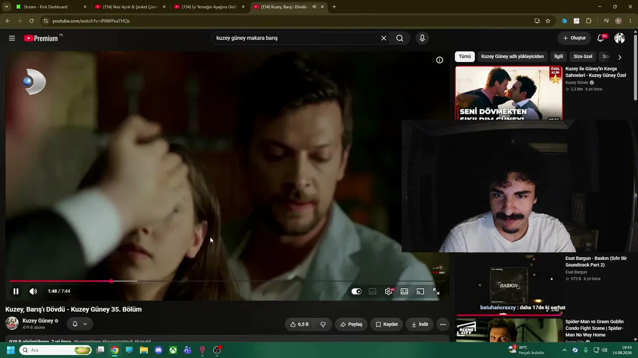Select Kuzey Güney adlı yükleyiciden chip
638x358 pixels.
(512, 57)
